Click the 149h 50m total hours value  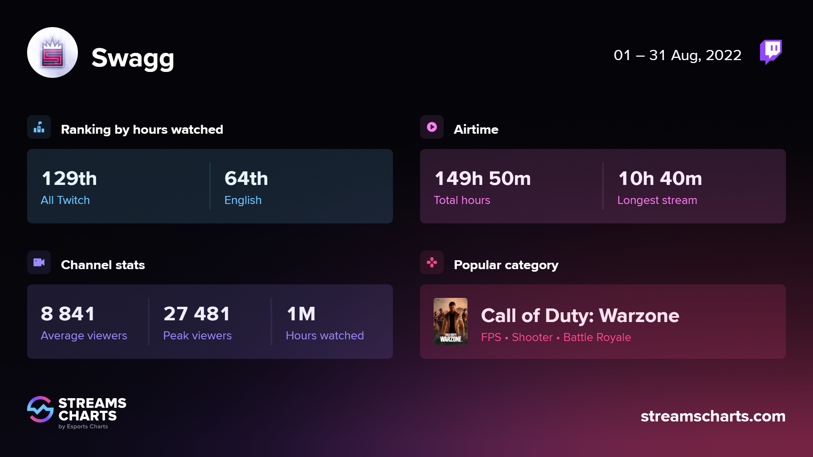coord(483,178)
